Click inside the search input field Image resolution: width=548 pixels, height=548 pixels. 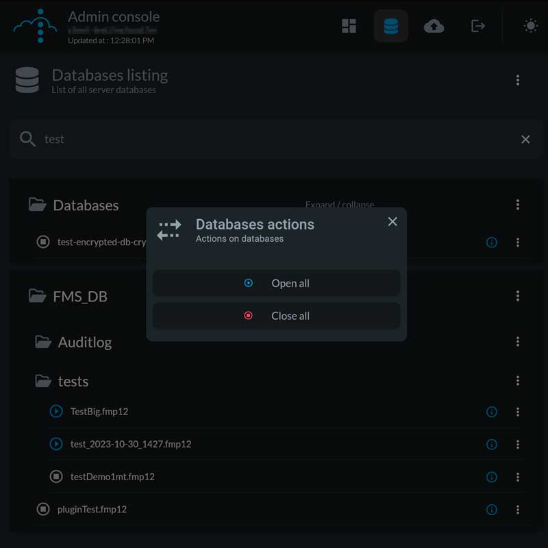pos(206,139)
